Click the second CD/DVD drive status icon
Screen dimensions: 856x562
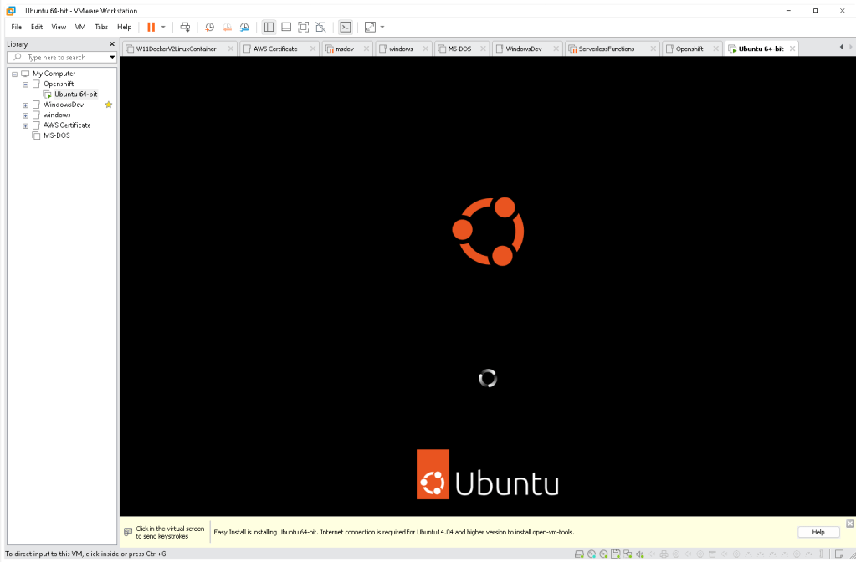click(x=603, y=554)
